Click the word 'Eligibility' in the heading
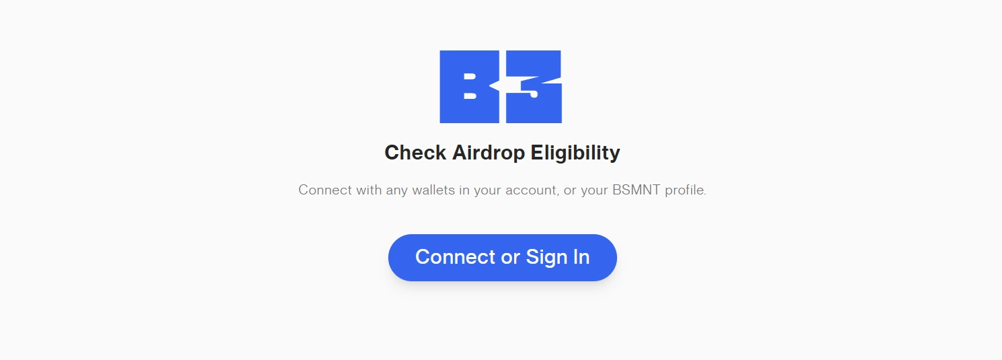This screenshot has height=360, width=1002. click(575, 153)
